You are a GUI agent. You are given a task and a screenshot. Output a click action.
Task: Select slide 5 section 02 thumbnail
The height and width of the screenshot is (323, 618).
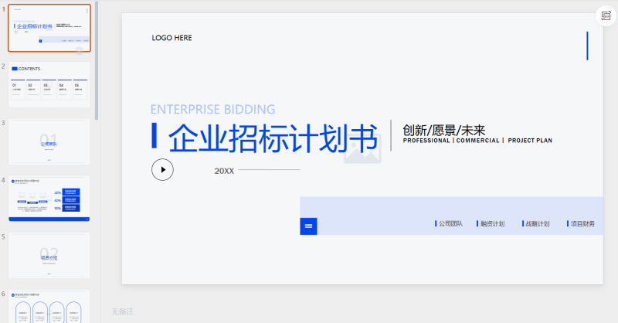pos(49,255)
